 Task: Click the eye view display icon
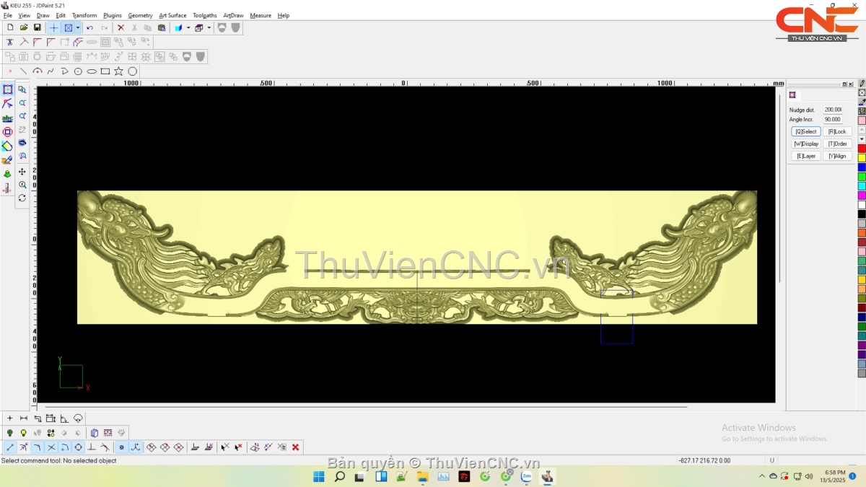tap(22, 142)
